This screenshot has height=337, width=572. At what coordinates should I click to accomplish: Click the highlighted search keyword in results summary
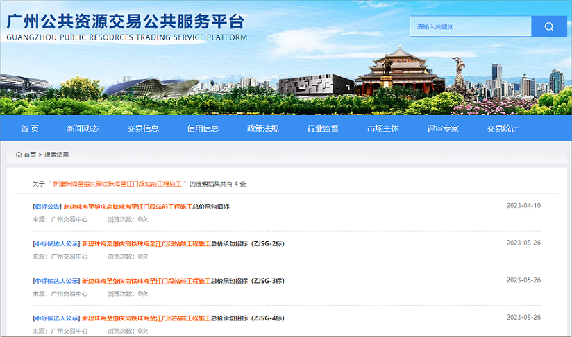[117, 184]
